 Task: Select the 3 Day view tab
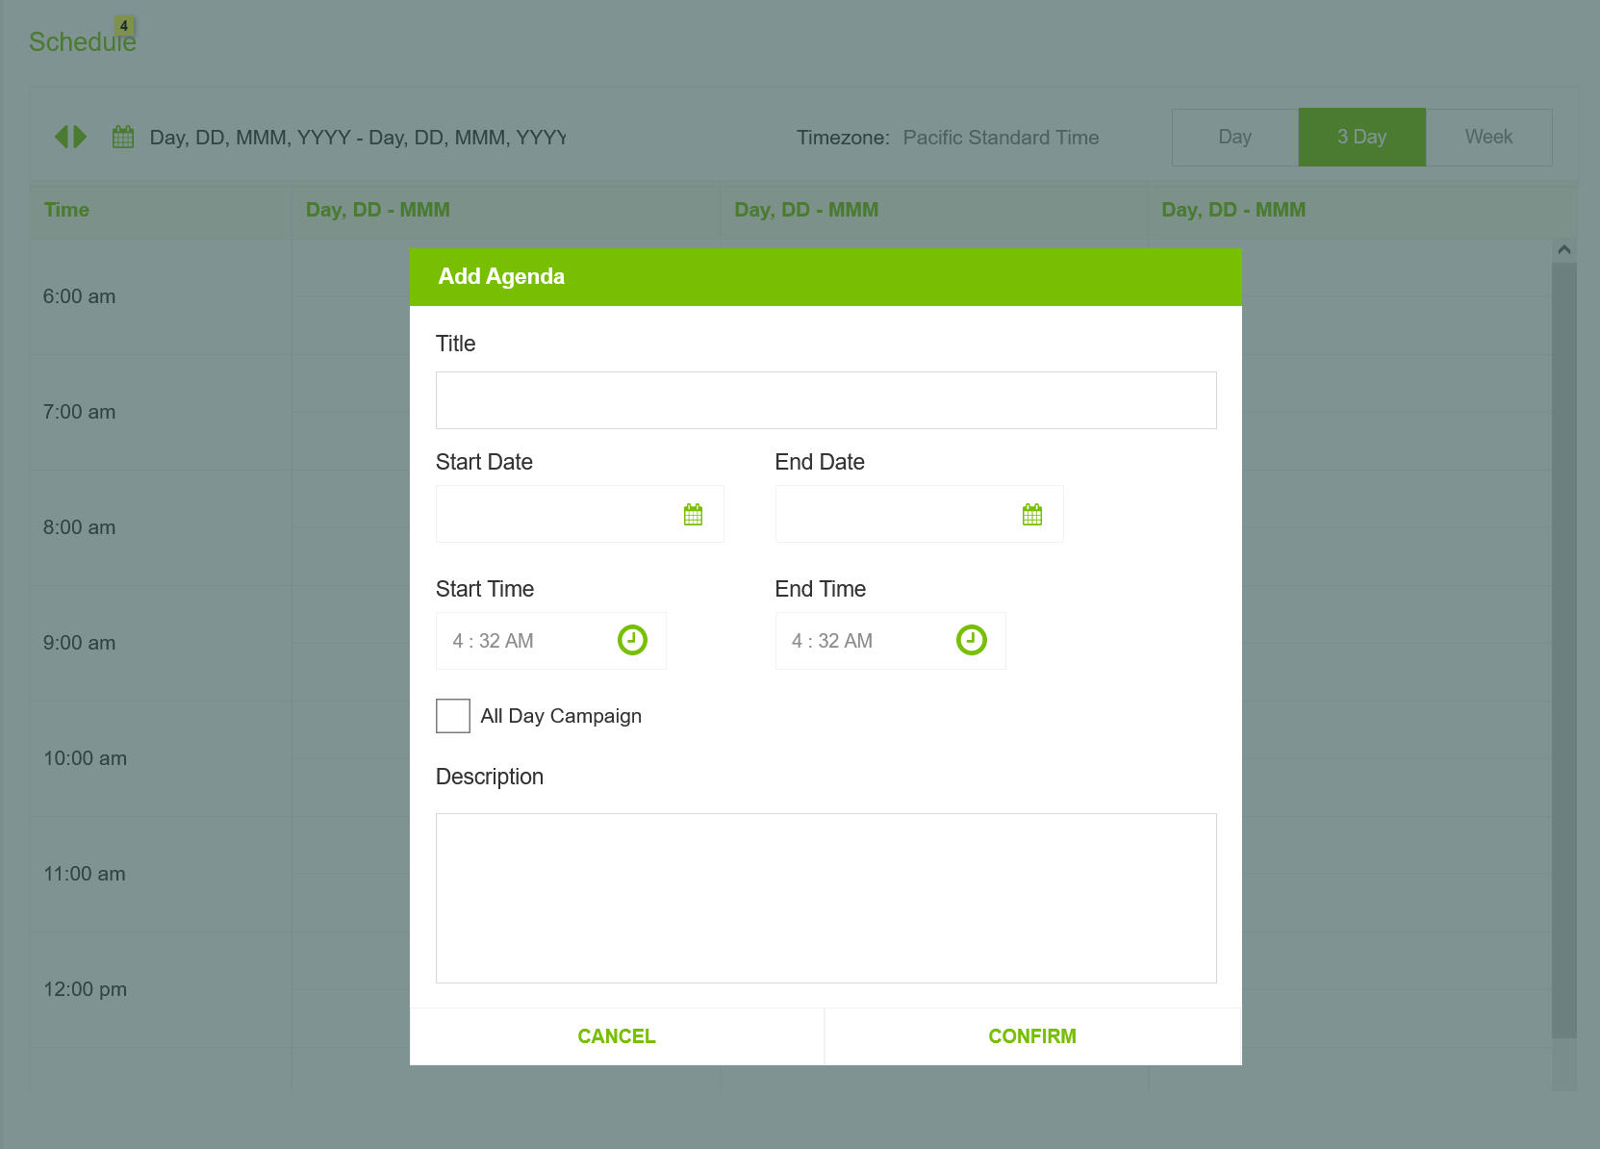[1361, 137]
